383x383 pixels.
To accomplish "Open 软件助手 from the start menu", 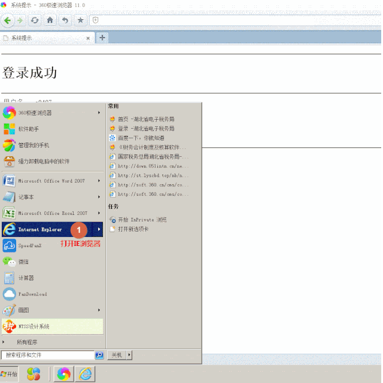I will (51, 129).
